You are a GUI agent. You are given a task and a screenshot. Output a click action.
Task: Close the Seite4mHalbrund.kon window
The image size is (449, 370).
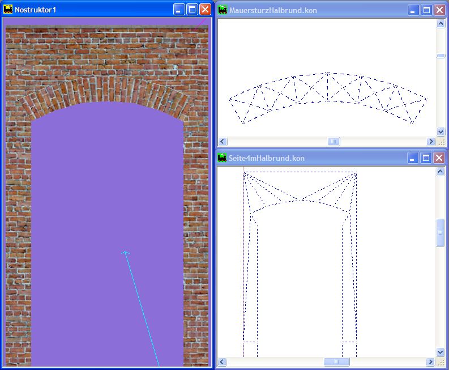coord(439,158)
